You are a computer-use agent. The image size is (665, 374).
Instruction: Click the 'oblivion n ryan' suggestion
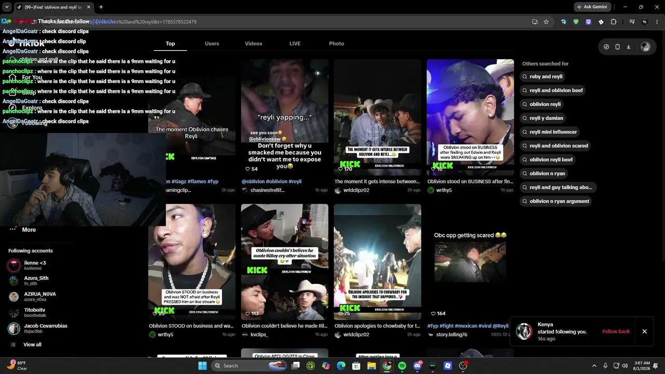pos(544,173)
